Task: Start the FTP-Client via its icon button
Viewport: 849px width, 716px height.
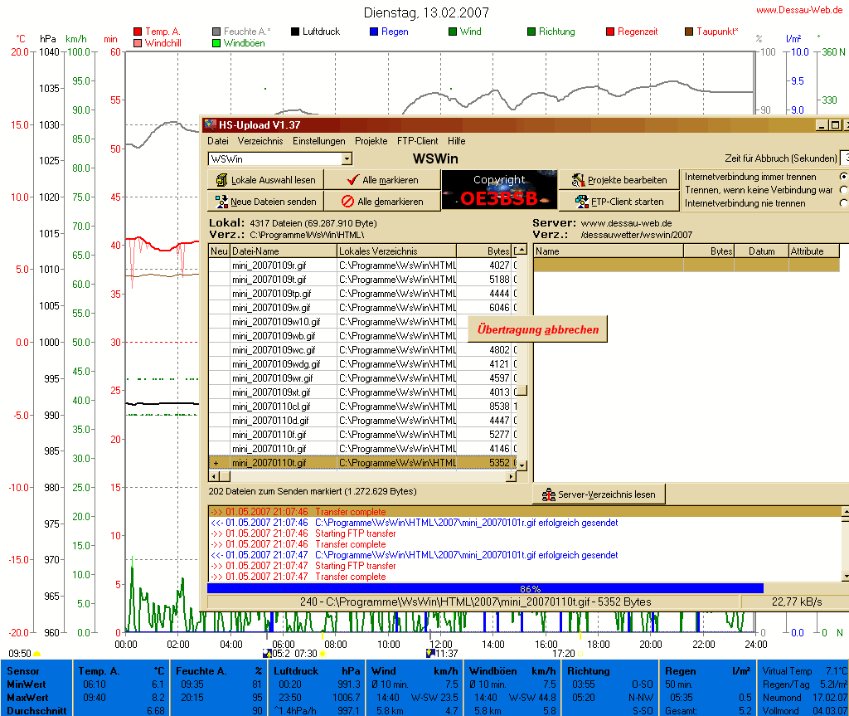Action: [618, 201]
